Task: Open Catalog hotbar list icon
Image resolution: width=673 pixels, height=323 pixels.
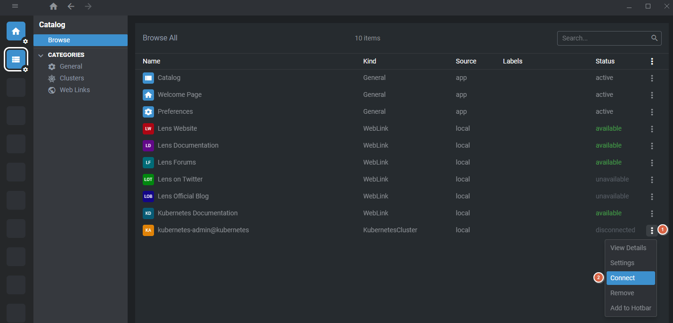Action: pos(16,59)
